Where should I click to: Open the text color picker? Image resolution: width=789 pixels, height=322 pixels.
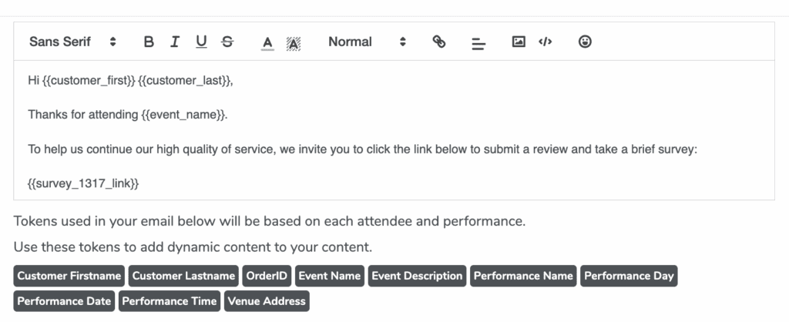click(267, 42)
